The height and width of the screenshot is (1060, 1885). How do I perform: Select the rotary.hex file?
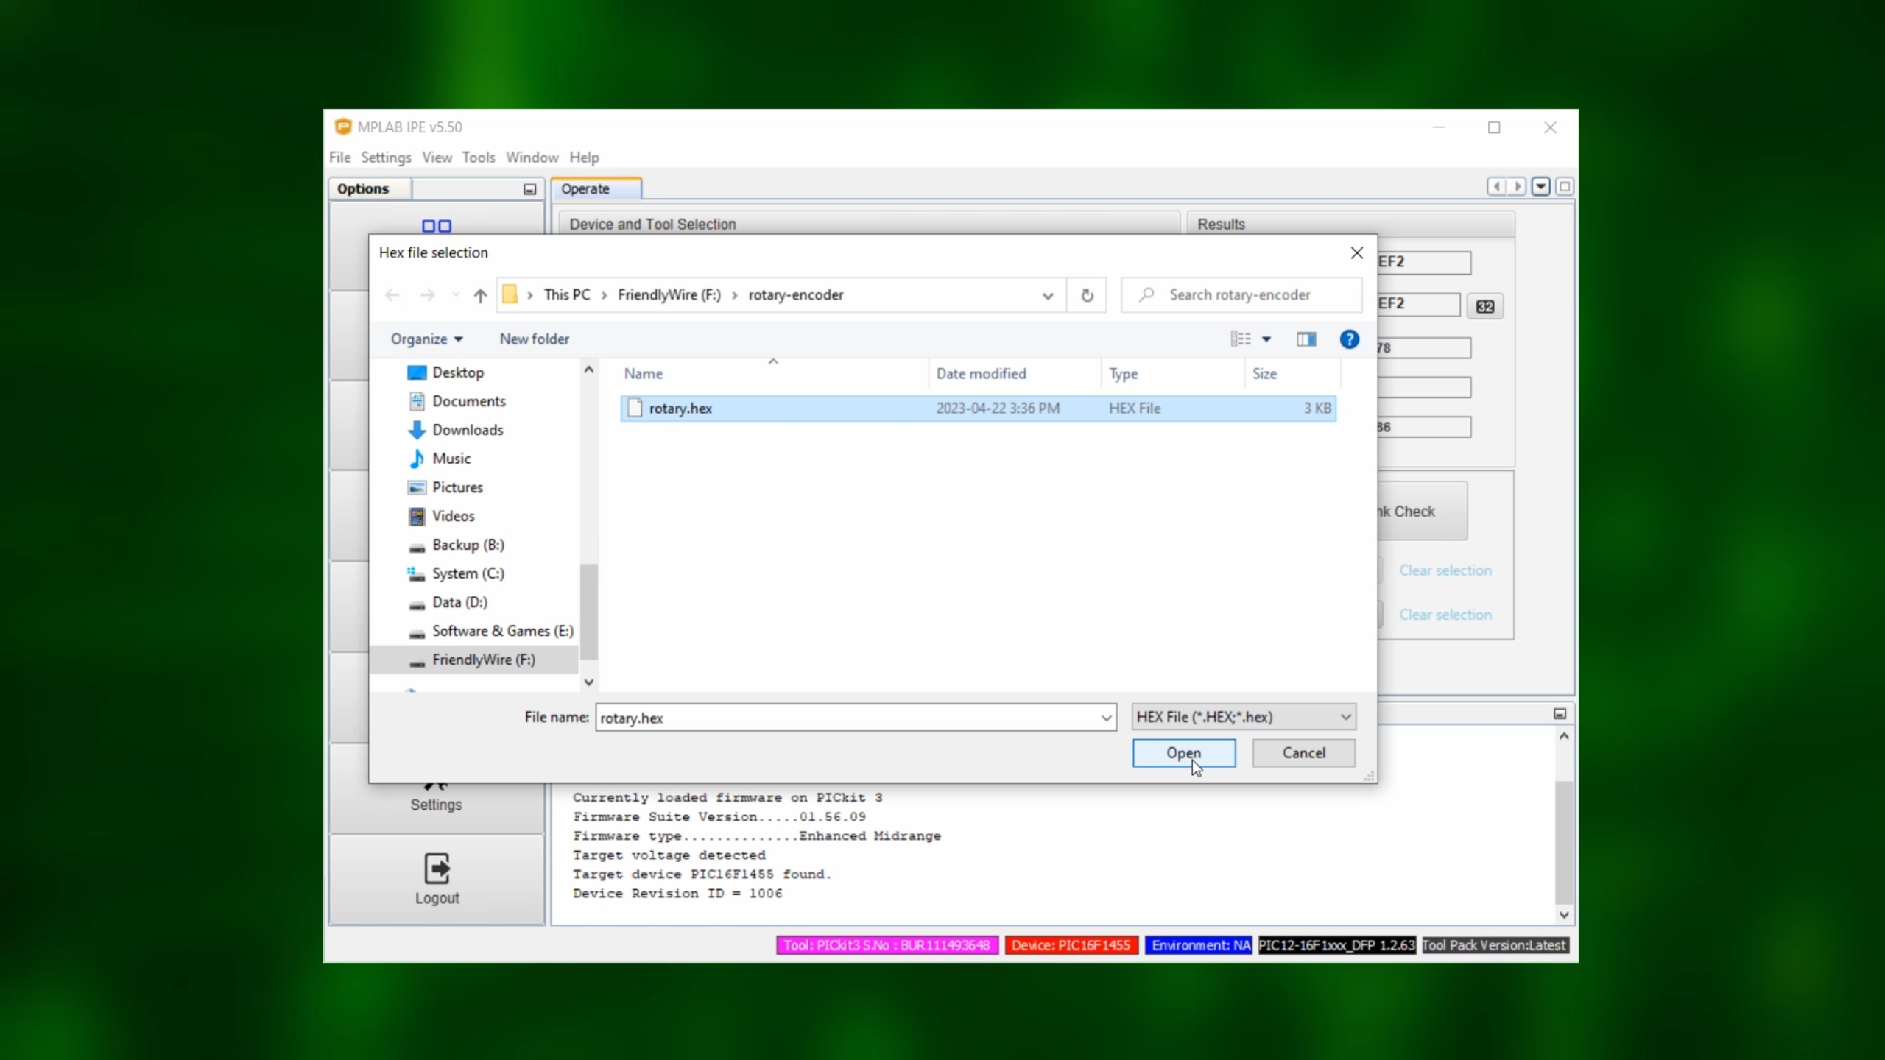(680, 409)
